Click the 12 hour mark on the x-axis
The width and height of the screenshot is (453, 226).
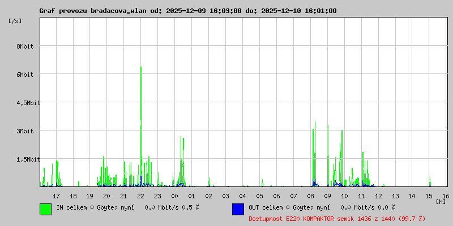point(378,195)
